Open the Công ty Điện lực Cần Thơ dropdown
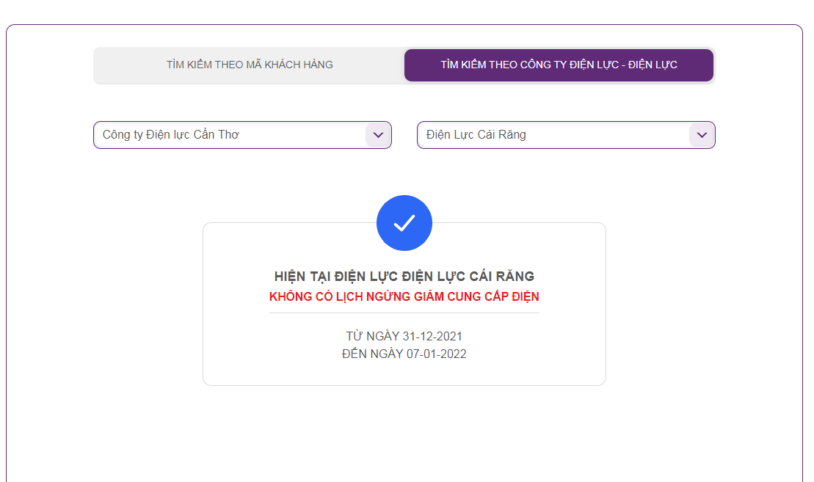This screenshot has height=482, width=814. pos(242,135)
